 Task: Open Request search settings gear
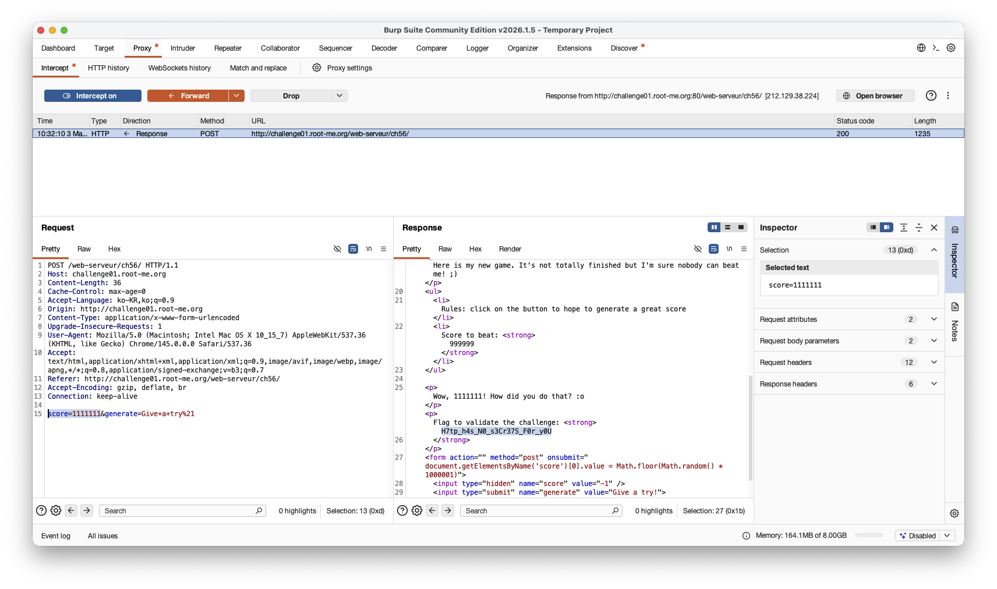click(x=56, y=510)
